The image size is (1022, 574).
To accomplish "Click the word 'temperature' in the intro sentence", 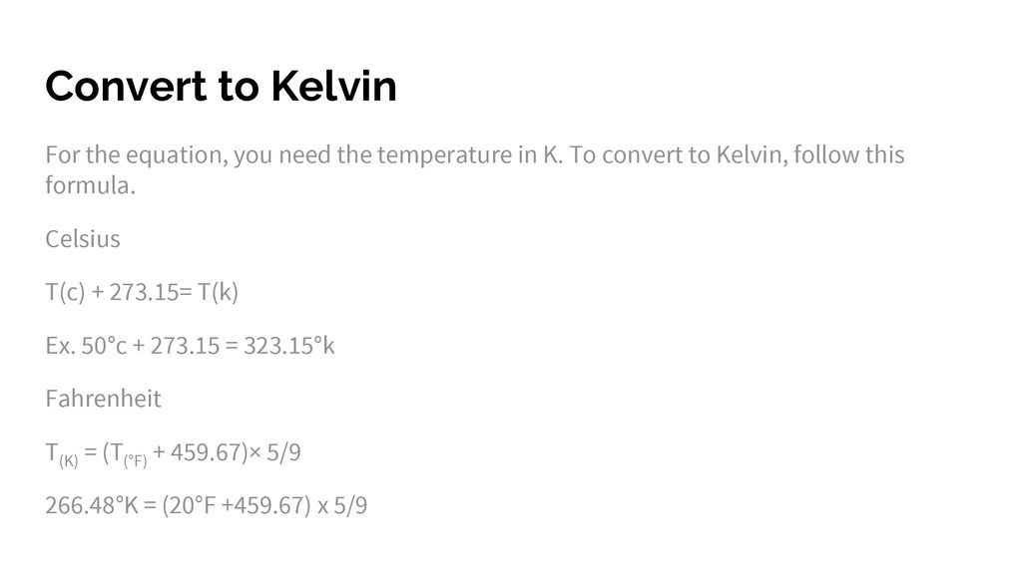I will click(444, 154).
